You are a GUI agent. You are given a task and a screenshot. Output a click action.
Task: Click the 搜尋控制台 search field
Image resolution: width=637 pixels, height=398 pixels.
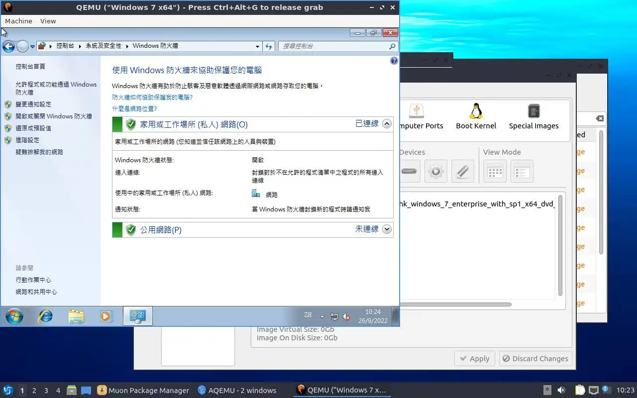coord(334,46)
